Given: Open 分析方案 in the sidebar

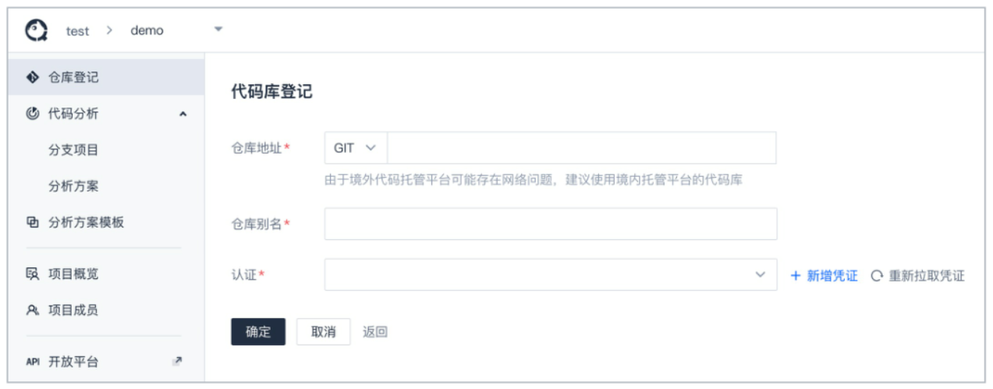Looking at the screenshot, I should pyautogui.click(x=73, y=186).
